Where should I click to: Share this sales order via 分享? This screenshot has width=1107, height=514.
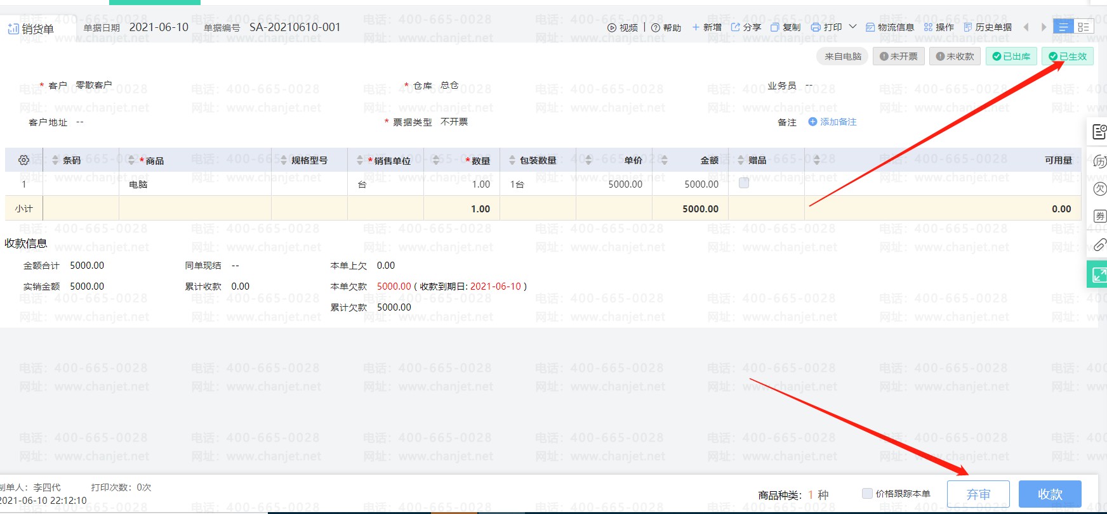click(x=746, y=27)
